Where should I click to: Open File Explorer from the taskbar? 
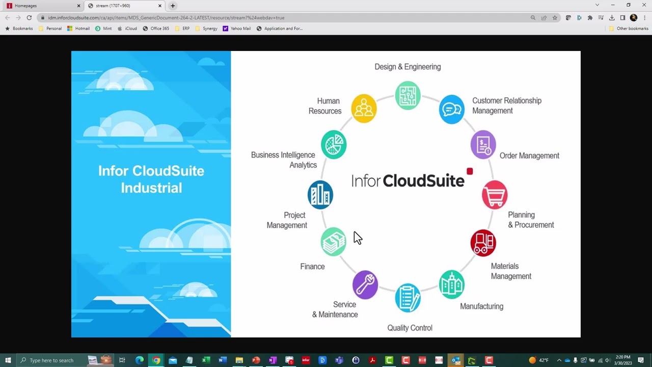(x=239, y=360)
